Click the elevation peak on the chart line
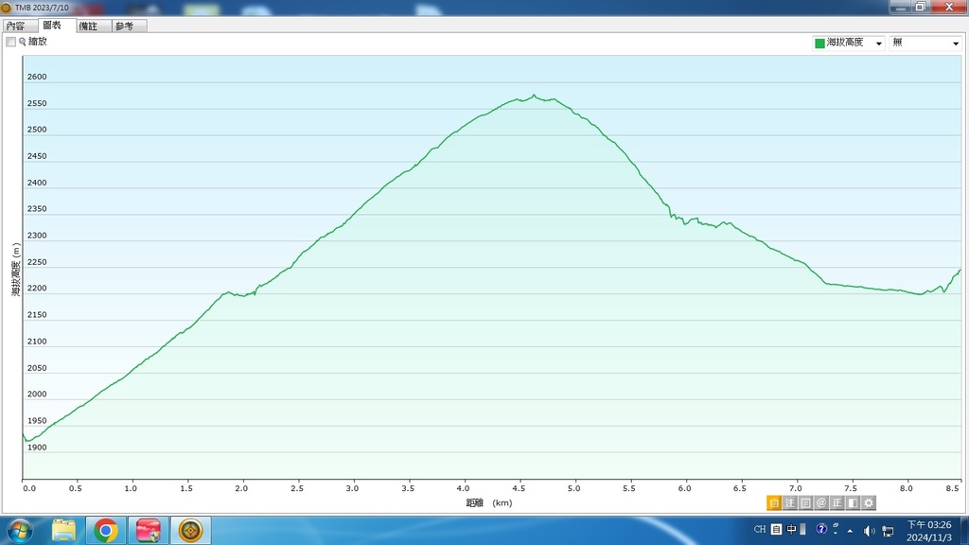The image size is (969, 545). pyautogui.click(x=534, y=96)
